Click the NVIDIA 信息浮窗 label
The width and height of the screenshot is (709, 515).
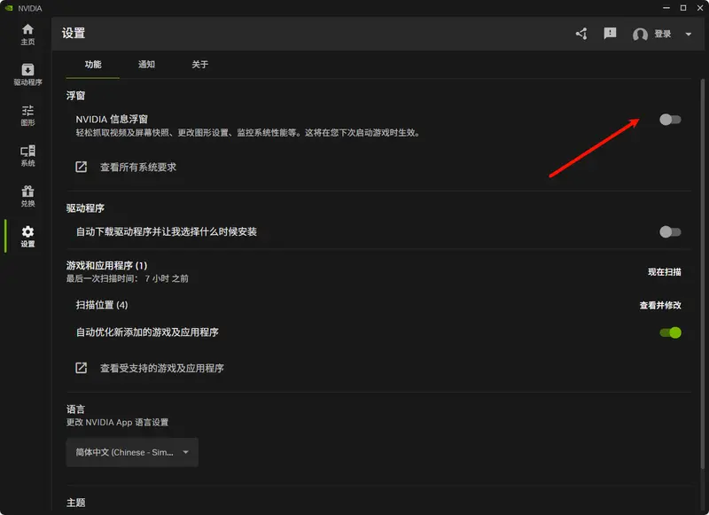112,120
